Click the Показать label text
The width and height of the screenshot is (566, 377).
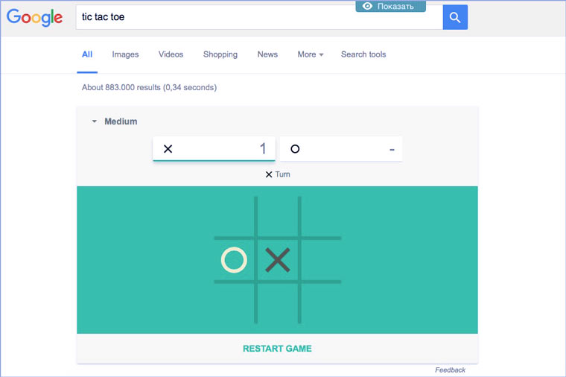pos(395,7)
